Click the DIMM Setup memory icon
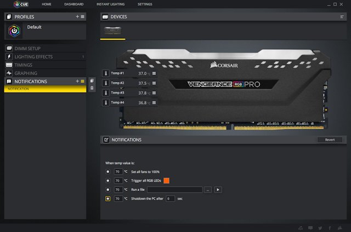Image resolution: width=351 pixels, height=232 pixels. [x=9, y=48]
